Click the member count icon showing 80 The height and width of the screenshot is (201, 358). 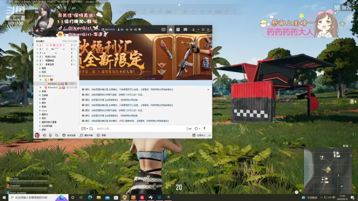(120, 29)
